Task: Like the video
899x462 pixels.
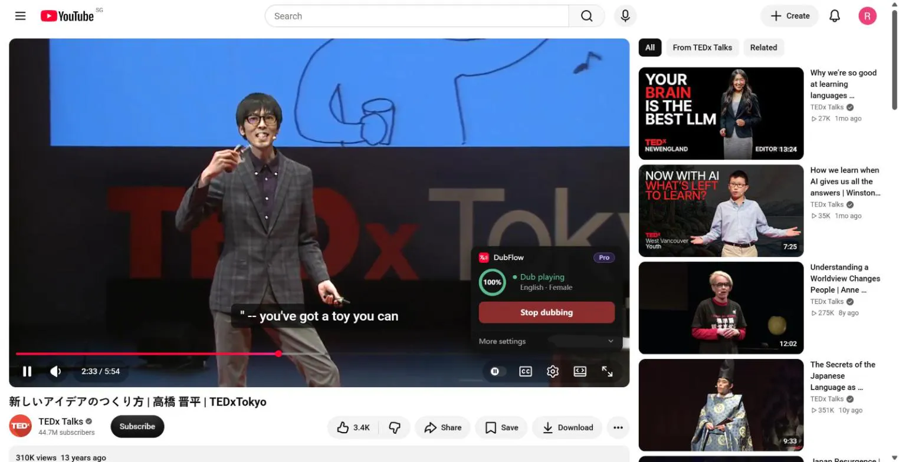Action: pos(353,428)
